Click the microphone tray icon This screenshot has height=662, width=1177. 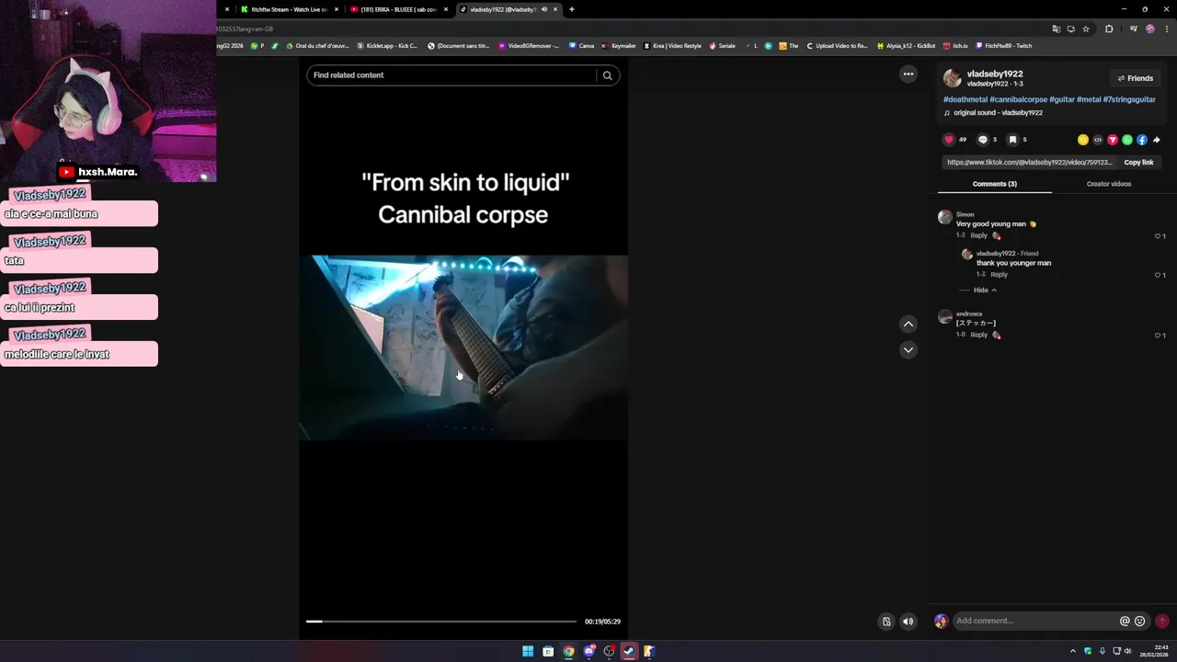click(x=1102, y=651)
